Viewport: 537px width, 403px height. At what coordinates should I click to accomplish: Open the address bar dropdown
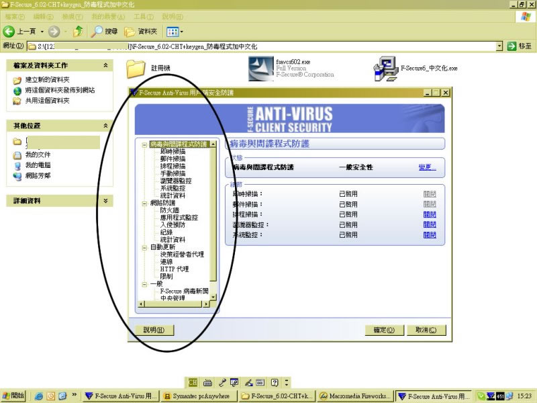coord(499,46)
